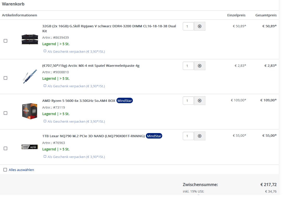Open the 1TB Lexar NQ790 product link

pyautogui.click(x=93, y=136)
